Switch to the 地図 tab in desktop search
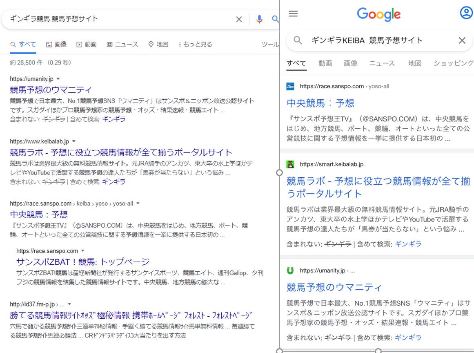Image resolution: width=474 pixels, height=353 pixels. (158, 45)
